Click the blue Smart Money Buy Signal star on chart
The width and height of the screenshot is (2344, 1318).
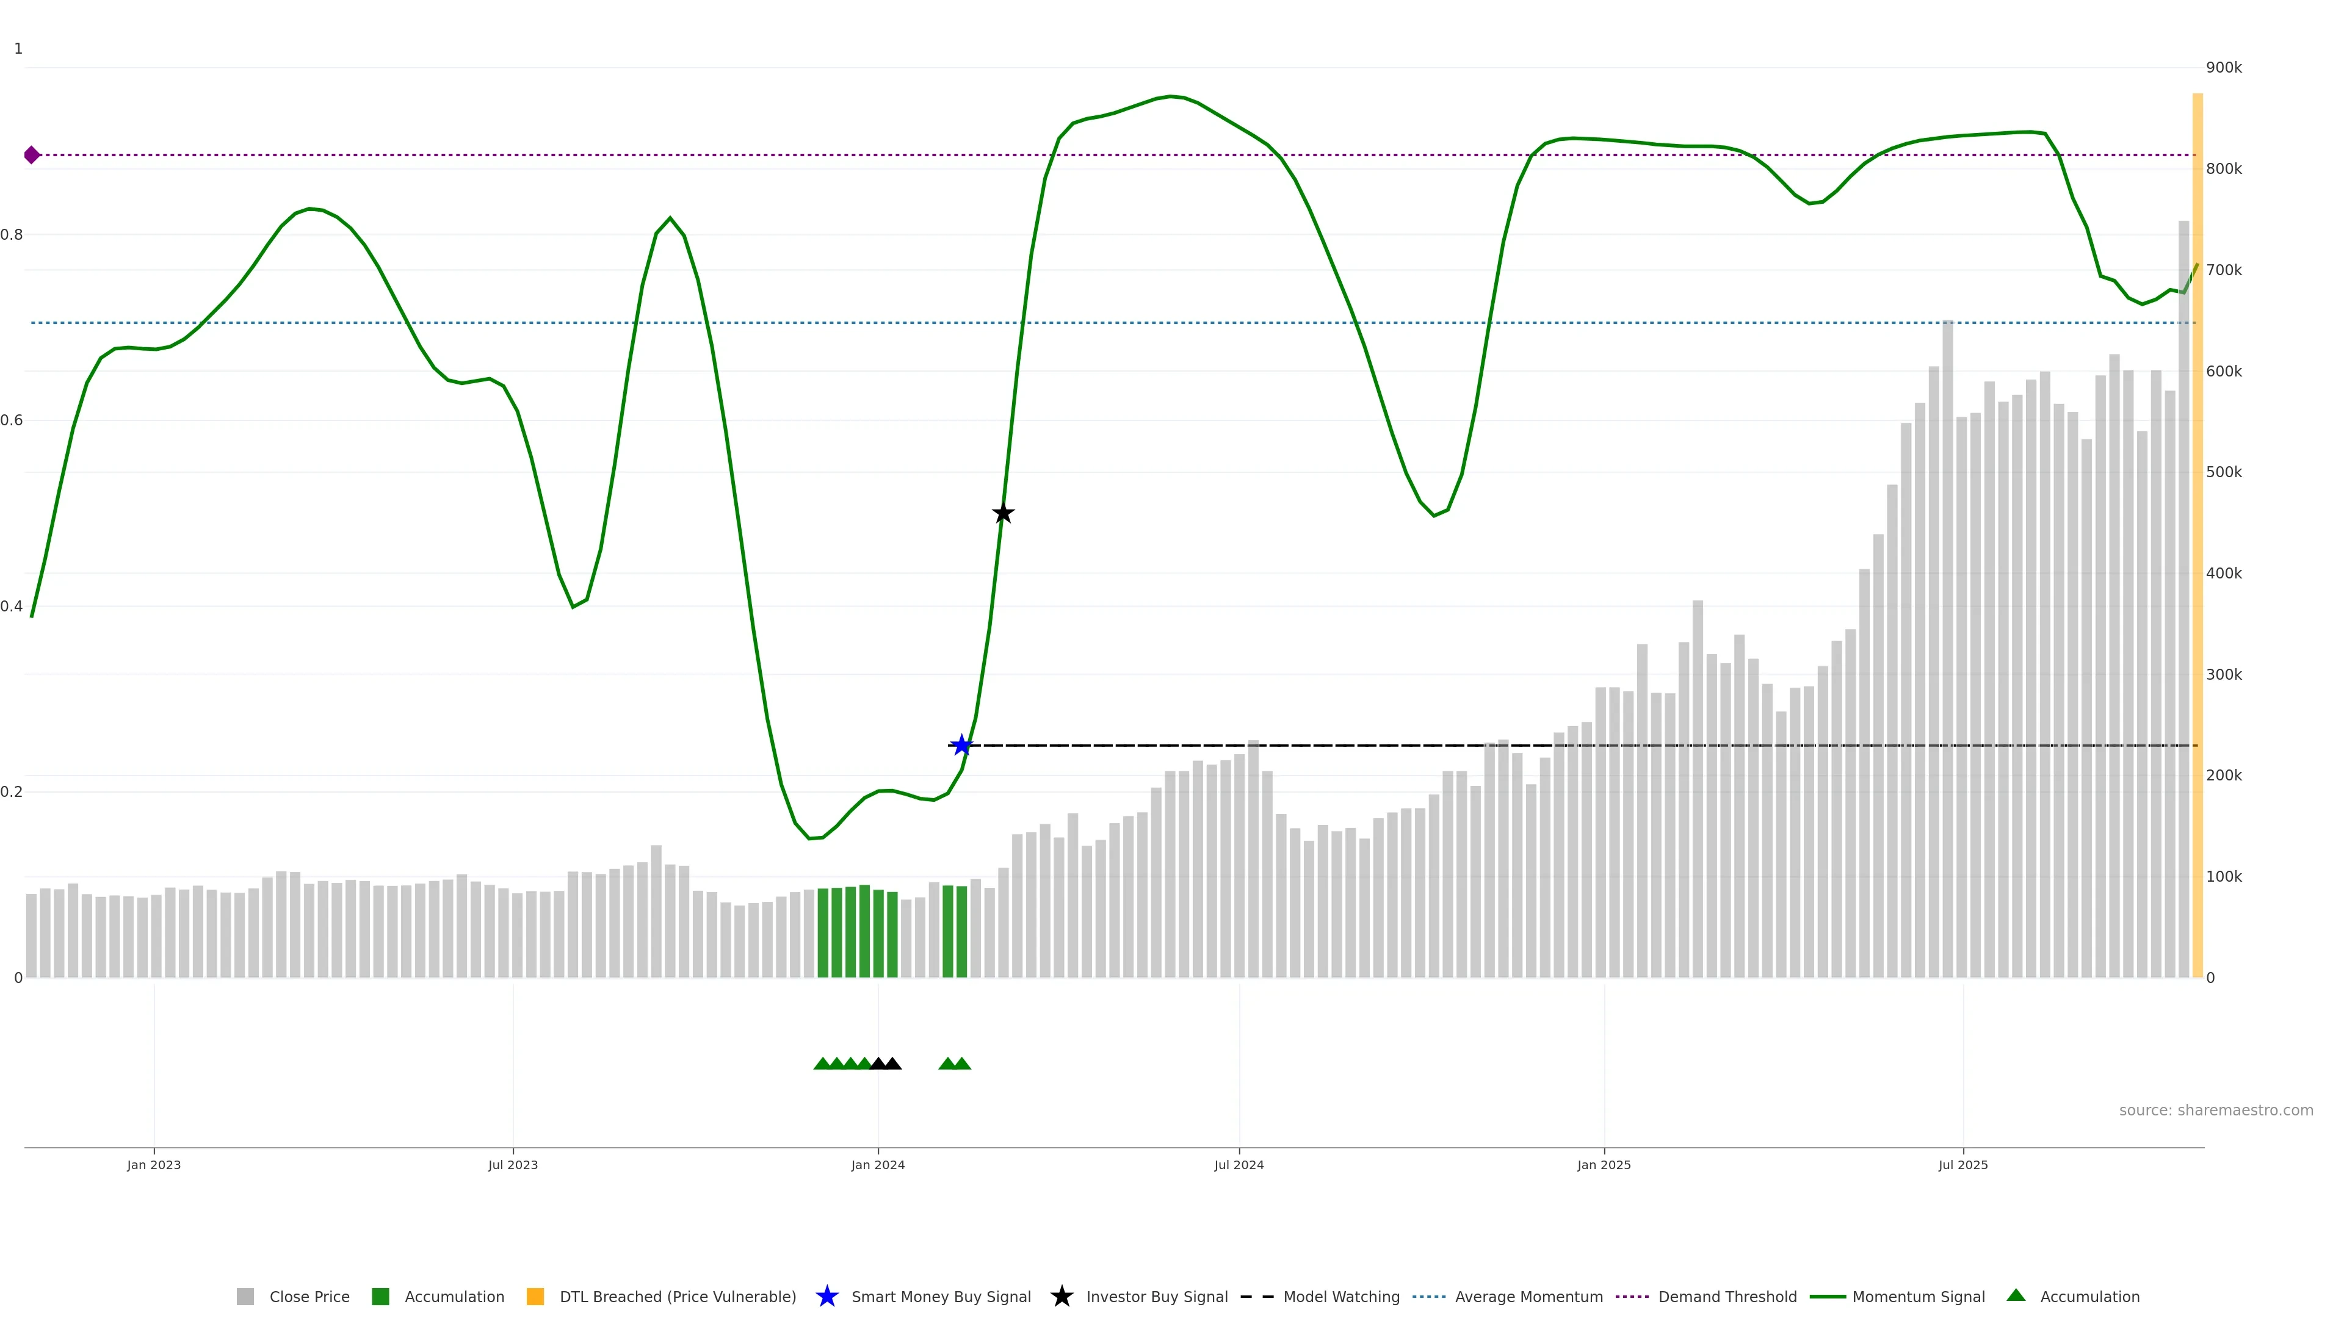click(x=962, y=746)
